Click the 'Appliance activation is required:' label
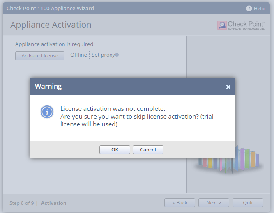Viewport: 274px width, 213px height. [55, 44]
